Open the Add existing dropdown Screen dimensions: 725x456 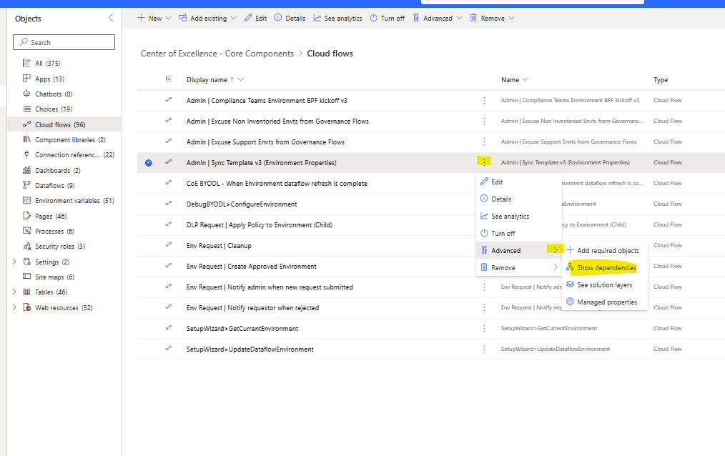click(207, 18)
